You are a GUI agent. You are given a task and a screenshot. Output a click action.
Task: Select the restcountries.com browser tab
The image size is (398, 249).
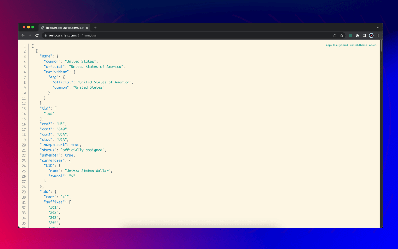[62, 27]
